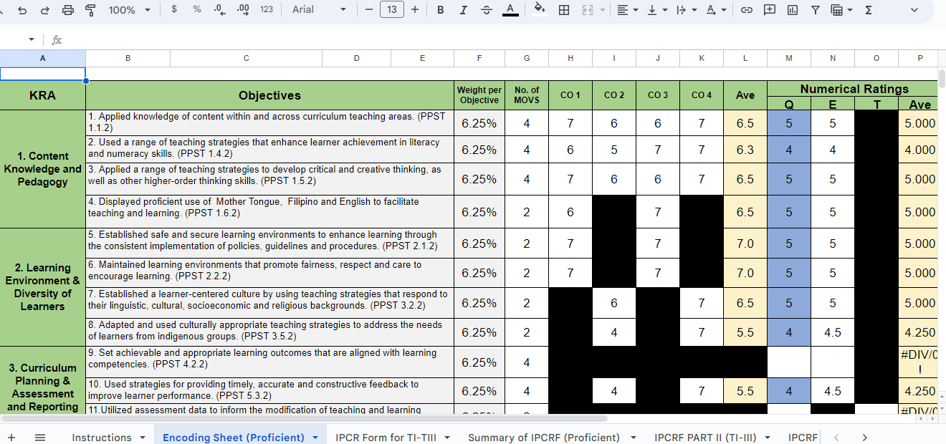The image size is (946, 444).
Task: Click the formula bar fx icon
Action: (x=57, y=40)
